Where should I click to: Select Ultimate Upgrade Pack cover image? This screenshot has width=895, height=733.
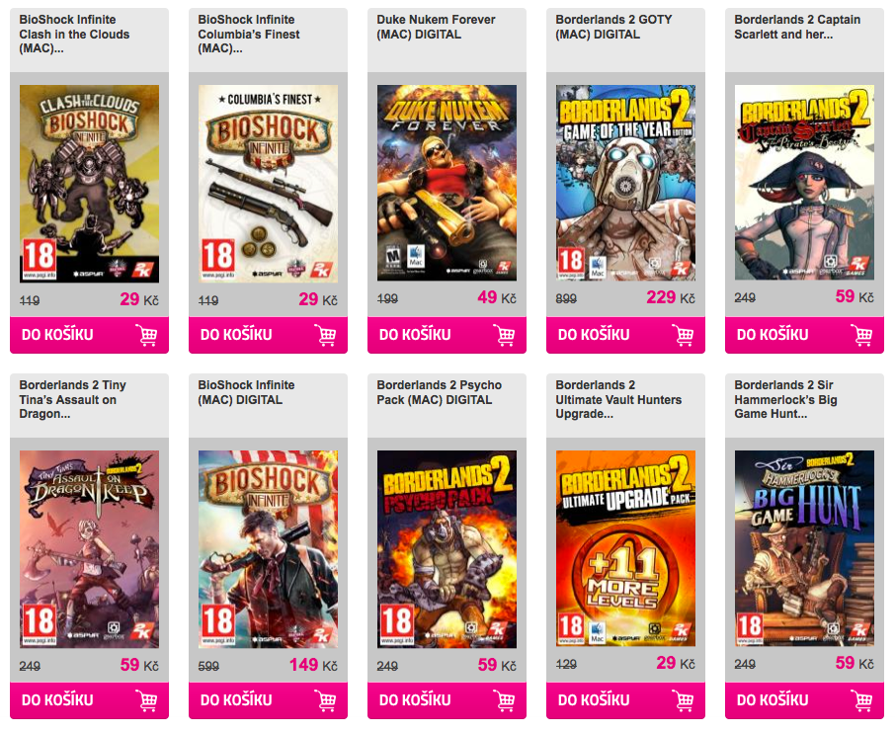625,548
